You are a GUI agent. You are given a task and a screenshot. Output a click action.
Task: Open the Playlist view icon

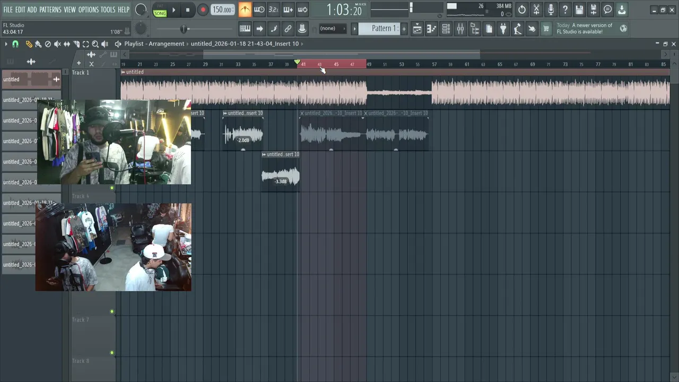click(417, 29)
